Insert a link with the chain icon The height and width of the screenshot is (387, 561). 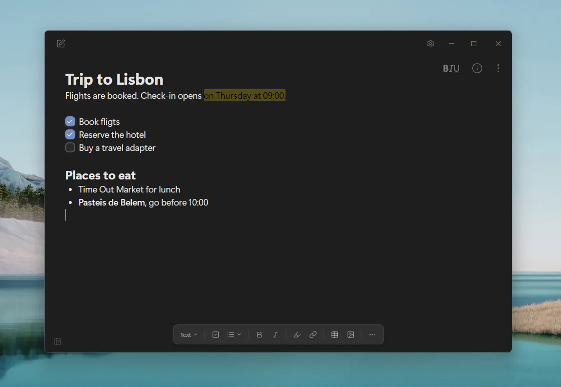pos(313,335)
